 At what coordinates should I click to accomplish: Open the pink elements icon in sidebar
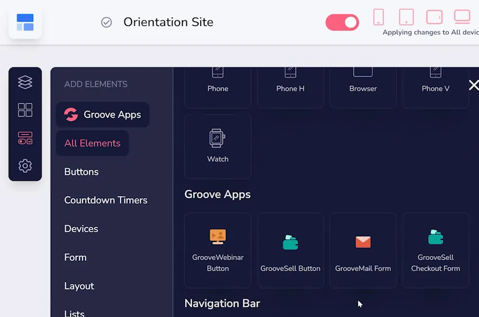pyautogui.click(x=25, y=138)
